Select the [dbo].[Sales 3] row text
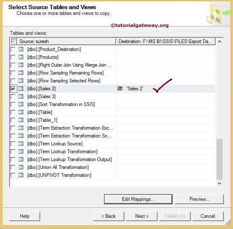The height and width of the screenshot is (229, 233). tap(41, 96)
